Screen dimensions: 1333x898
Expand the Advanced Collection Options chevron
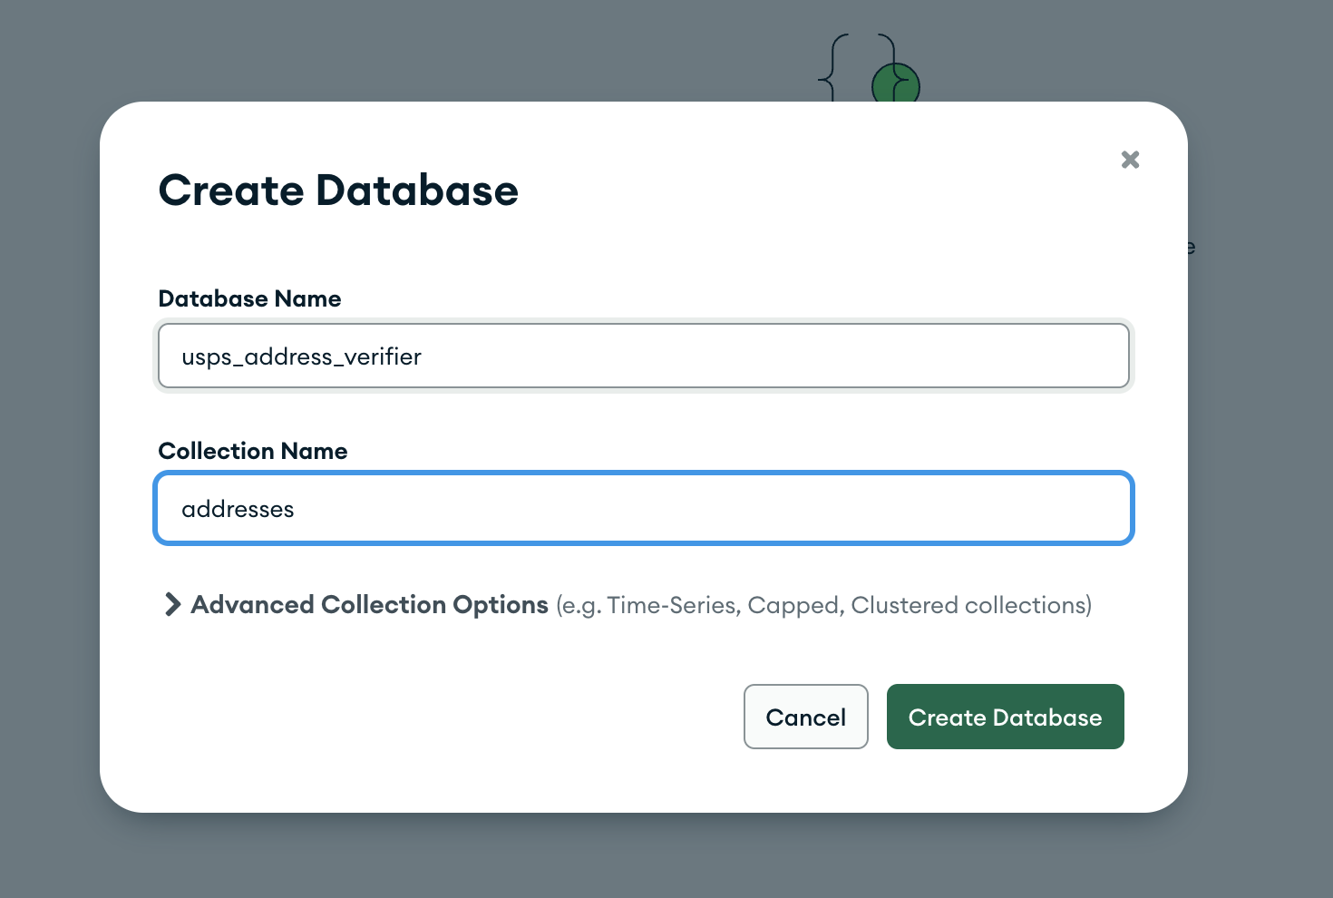point(171,604)
